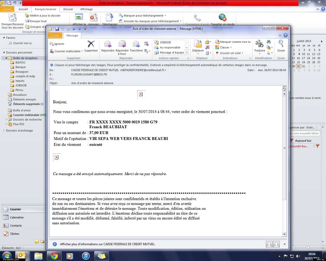Open Google Chrome from taskbar
The height and width of the screenshot is (261, 326).
(x=54, y=256)
